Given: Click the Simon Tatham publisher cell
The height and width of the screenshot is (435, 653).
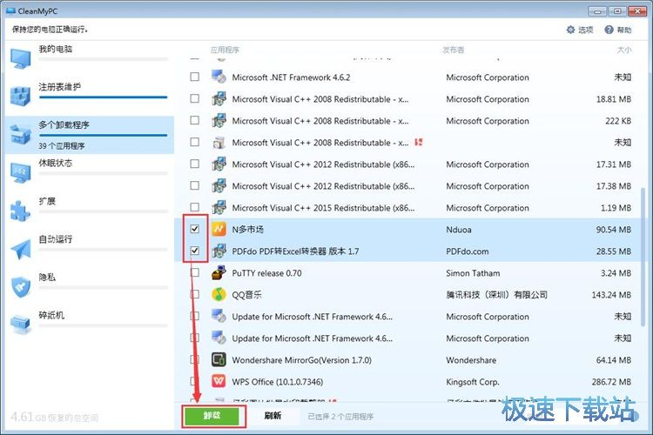Looking at the screenshot, I should 473,273.
